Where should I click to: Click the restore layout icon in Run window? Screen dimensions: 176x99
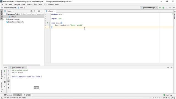pyautogui.click(x=5, y=82)
